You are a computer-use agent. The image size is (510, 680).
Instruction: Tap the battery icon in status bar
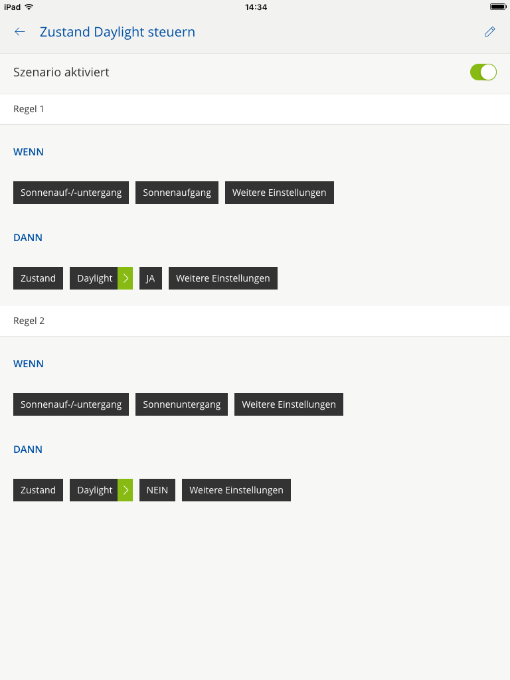pos(497,7)
